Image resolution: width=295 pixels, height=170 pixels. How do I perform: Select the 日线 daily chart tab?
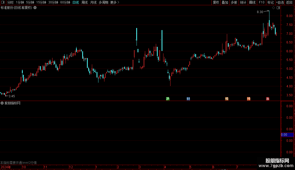(76, 2)
